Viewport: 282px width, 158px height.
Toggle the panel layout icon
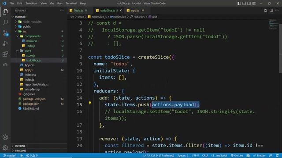pyautogui.click(x=244, y=4)
